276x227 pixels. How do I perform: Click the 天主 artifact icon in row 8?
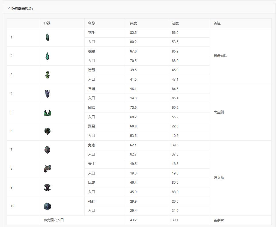pyautogui.click(x=47, y=169)
